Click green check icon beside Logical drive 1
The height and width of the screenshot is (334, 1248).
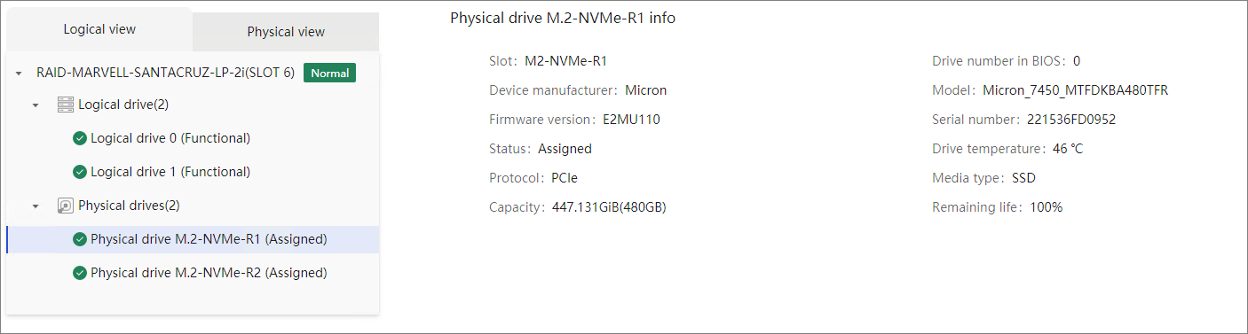(80, 172)
